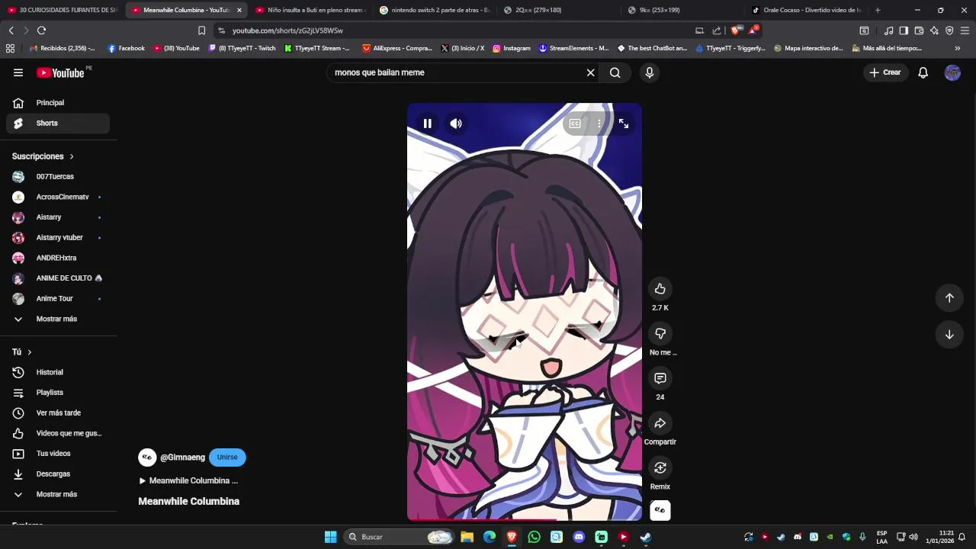Open the Brave Shields lion icon
Screen dimensions: 976x549
[x=735, y=30]
